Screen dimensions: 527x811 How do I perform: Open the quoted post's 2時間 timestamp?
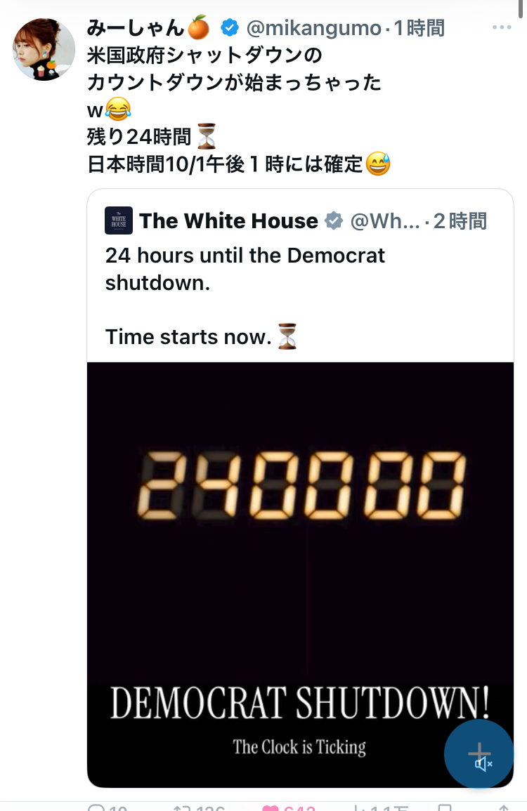point(460,221)
